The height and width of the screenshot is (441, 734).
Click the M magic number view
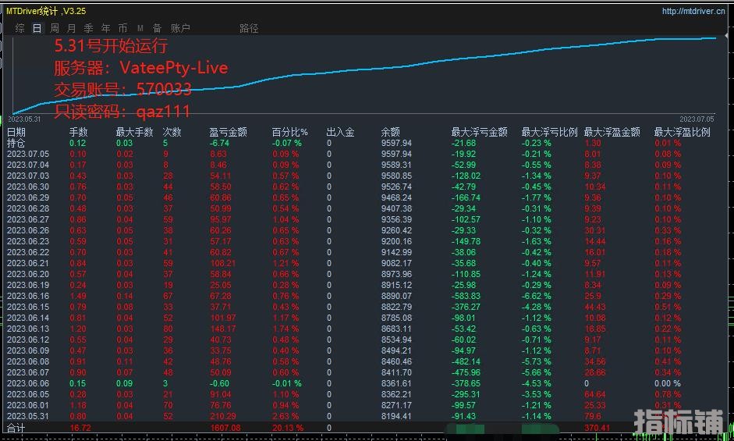point(140,28)
